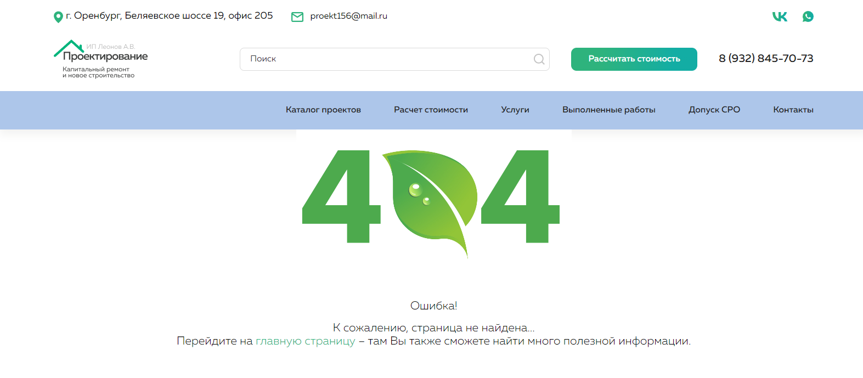
Task: Open the proekt156@mail.ru email link
Action: coord(348,16)
